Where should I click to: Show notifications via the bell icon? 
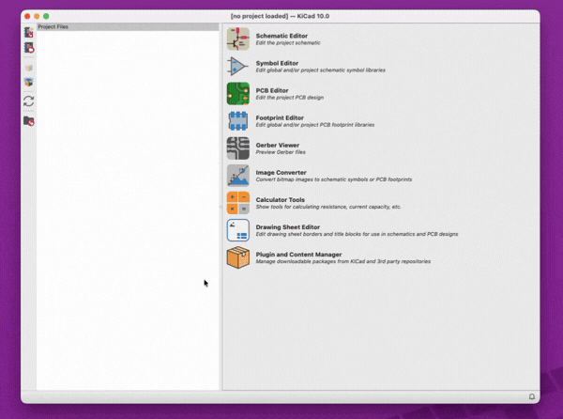[x=532, y=396]
